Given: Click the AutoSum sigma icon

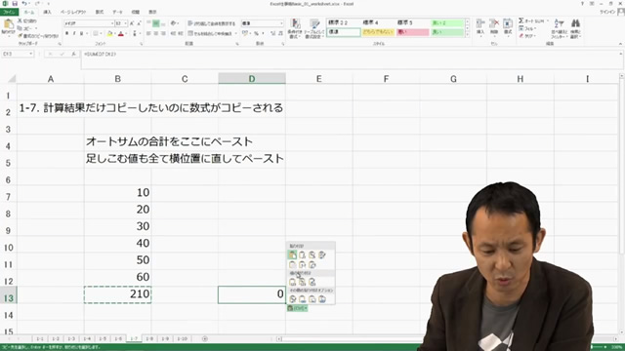Looking at the screenshot, I should pos(521,20).
